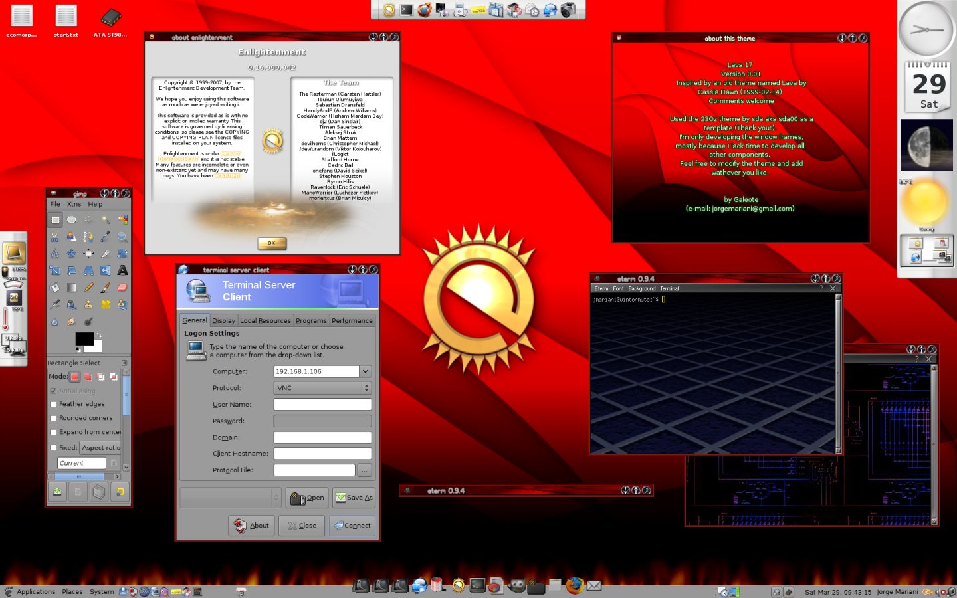The image size is (957, 598).
Task: Open the Protocol VNC dropdown
Action: pyautogui.click(x=322, y=387)
